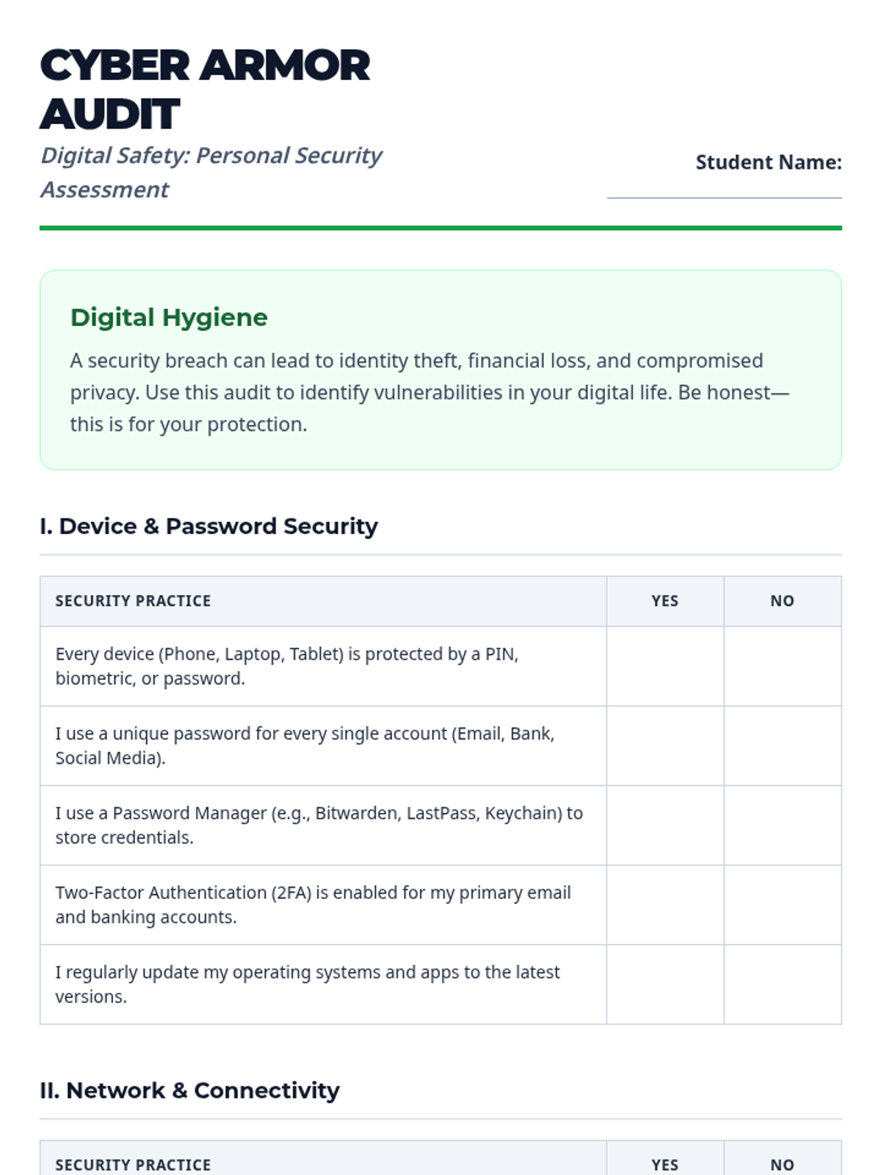
Task: Mark NO for regular updates row
Action: (782, 983)
